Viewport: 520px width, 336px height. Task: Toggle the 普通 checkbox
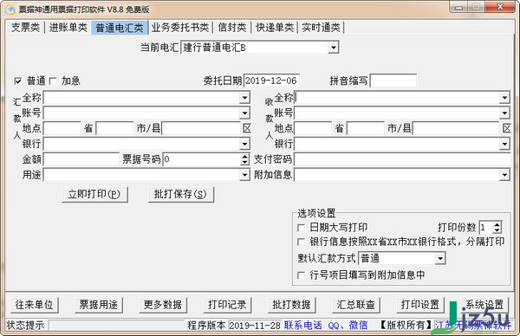(18, 81)
